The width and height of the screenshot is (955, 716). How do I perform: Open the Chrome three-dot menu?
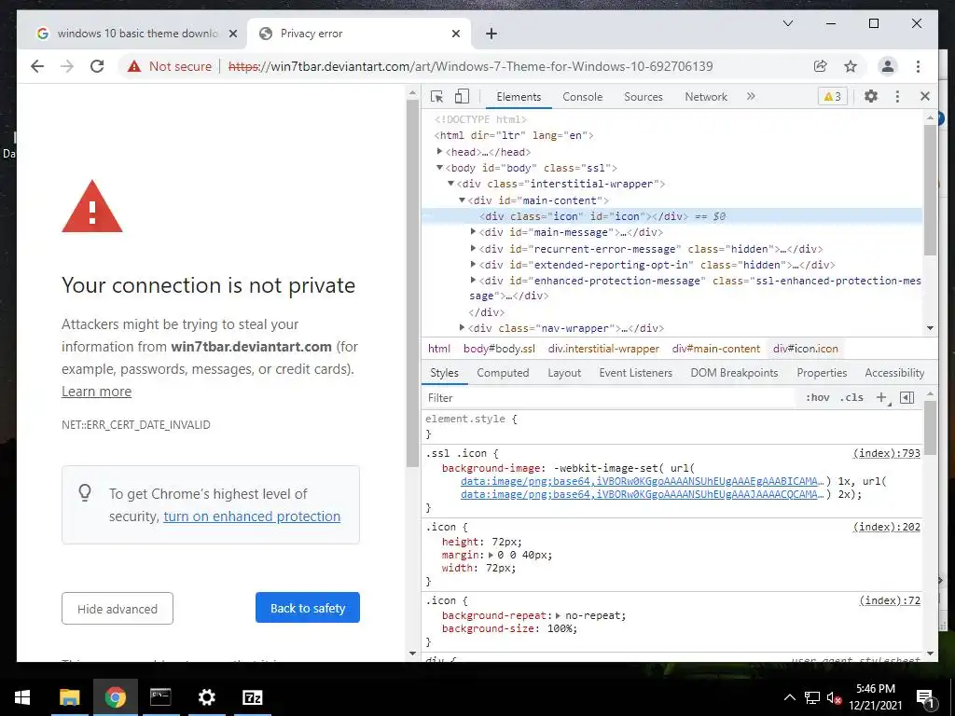[x=918, y=66]
